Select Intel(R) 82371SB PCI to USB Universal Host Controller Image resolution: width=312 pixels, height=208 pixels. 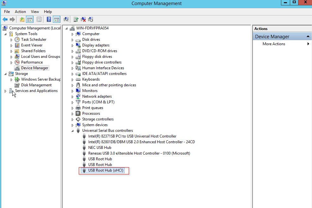coord(132,136)
